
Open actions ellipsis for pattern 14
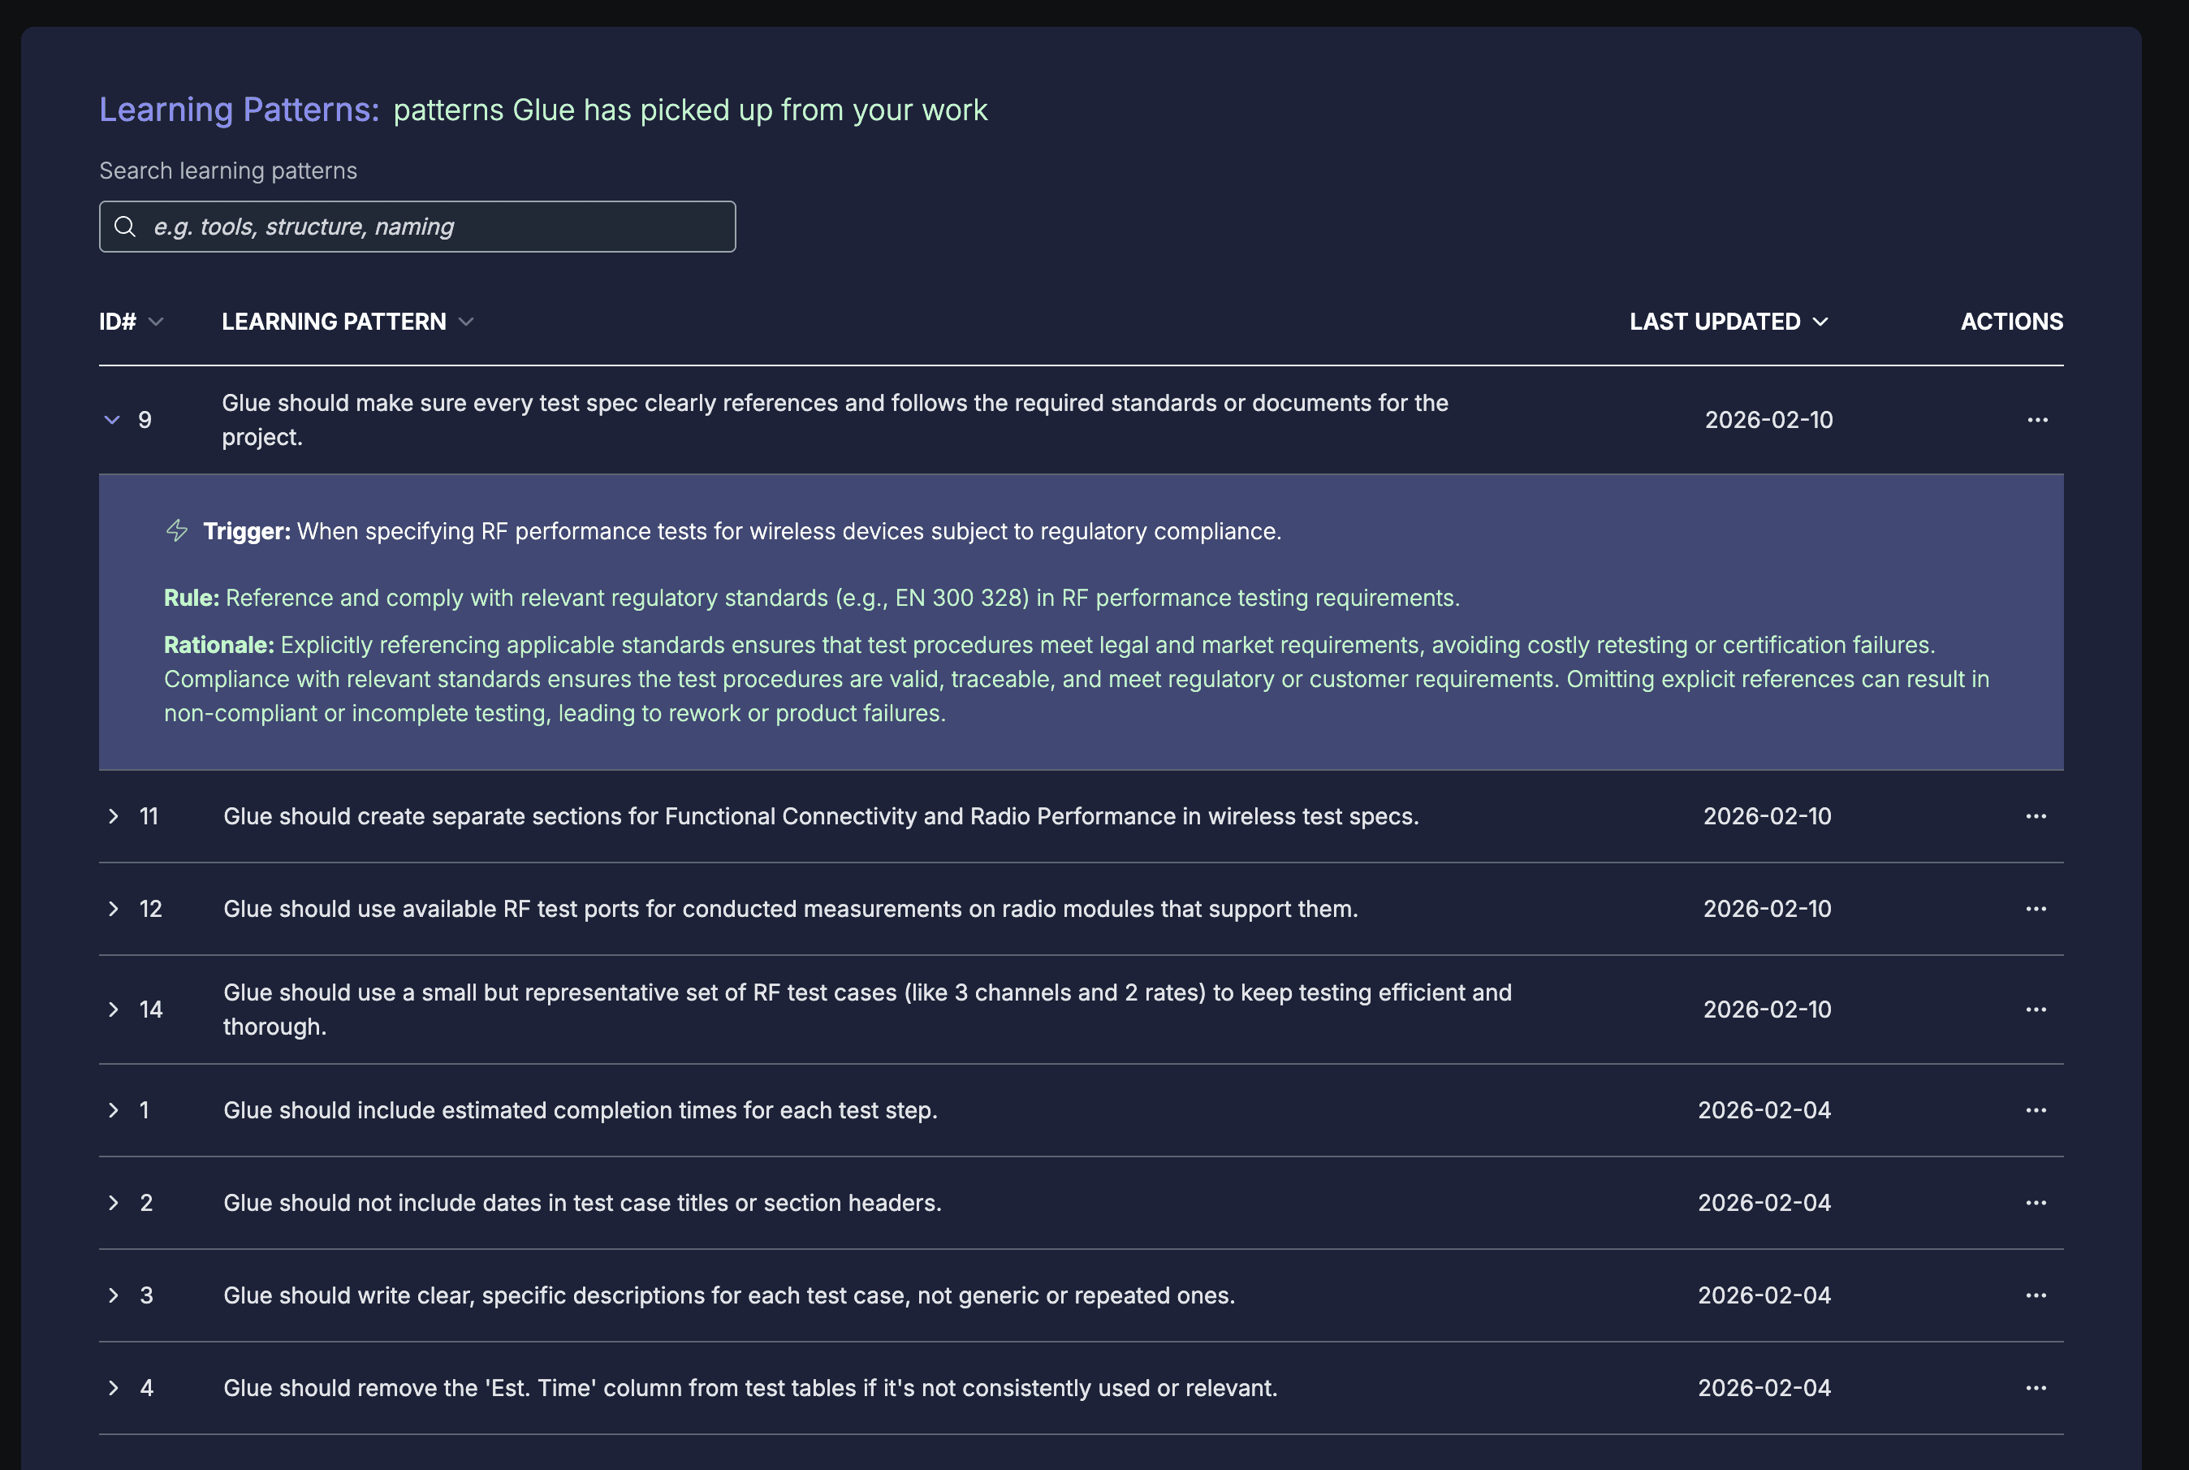2036,1010
